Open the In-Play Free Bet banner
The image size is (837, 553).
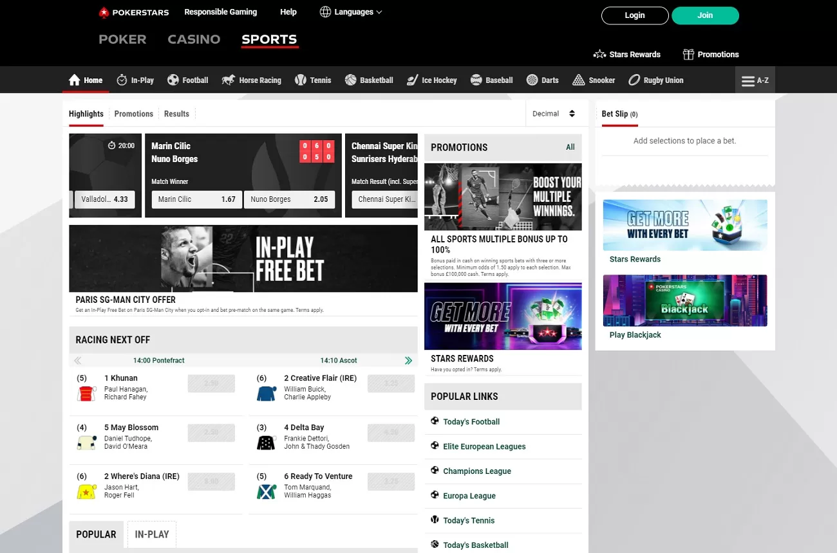[x=243, y=258]
